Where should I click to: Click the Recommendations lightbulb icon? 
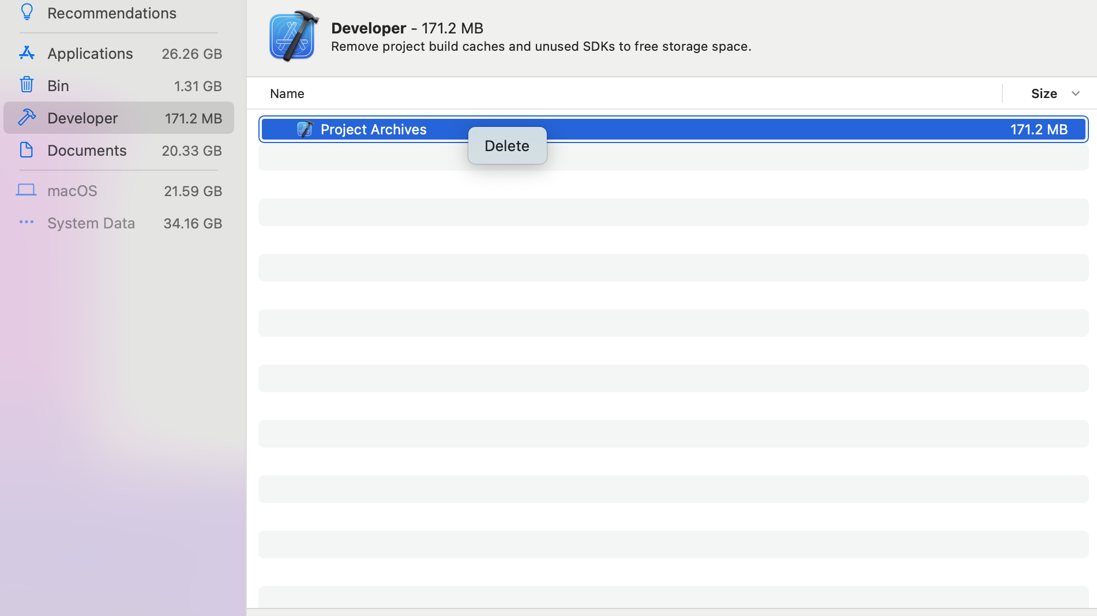(27, 12)
